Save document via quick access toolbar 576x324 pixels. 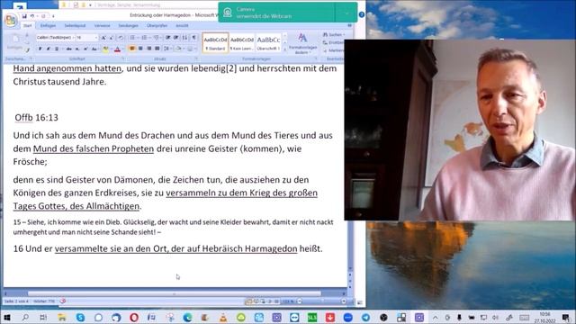click(24, 16)
